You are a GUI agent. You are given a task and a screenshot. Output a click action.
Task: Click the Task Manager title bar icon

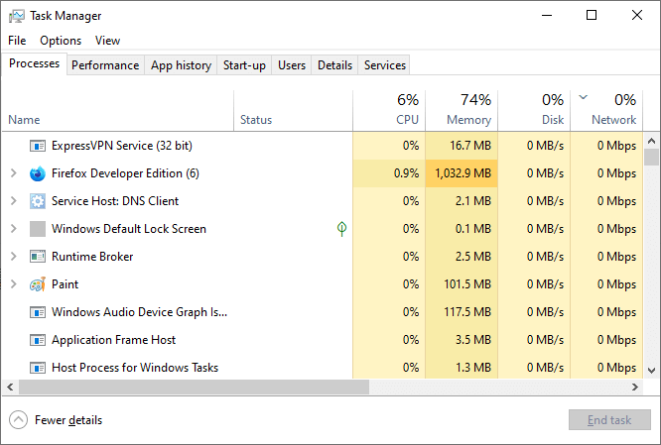point(17,16)
